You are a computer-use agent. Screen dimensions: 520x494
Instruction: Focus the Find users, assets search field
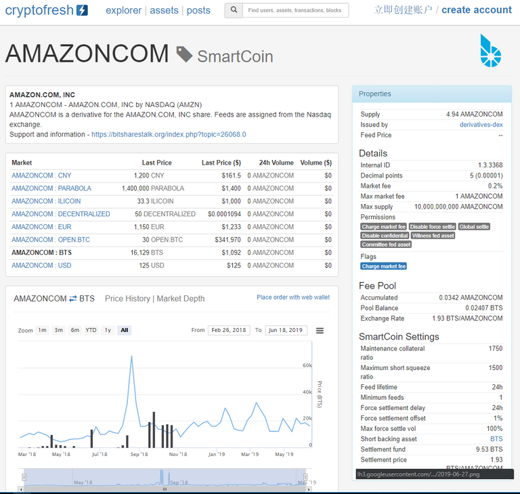pyautogui.click(x=295, y=10)
